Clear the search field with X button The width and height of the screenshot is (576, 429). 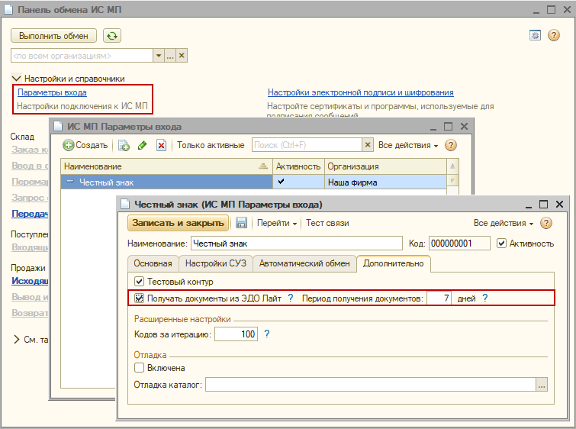click(x=368, y=145)
